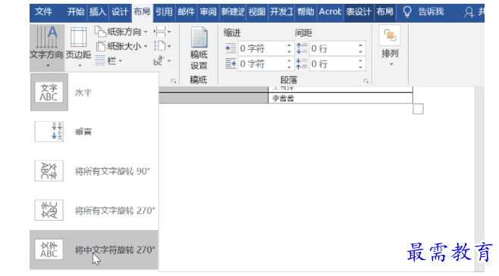Switch to the Mailings (邮件) tab

tap(186, 12)
